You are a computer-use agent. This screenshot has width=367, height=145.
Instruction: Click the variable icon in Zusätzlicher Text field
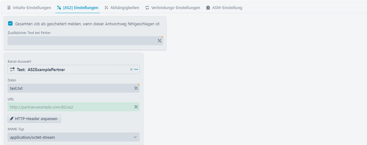[x=159, y=41]
